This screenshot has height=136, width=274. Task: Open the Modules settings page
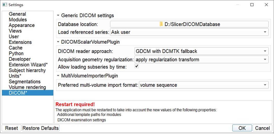tap(18, 20)
